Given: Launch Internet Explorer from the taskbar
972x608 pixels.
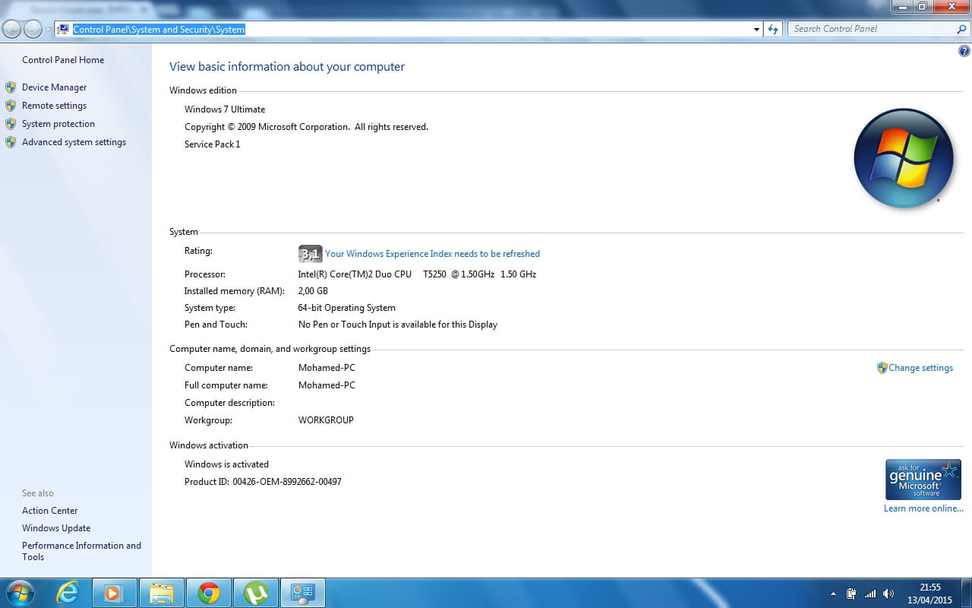Looking at the screenshot, I should 68,593.
